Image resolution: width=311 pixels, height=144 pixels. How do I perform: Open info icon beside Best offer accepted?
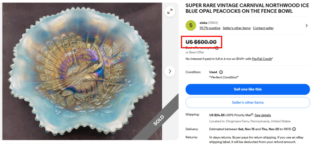[x=217, y=48]
